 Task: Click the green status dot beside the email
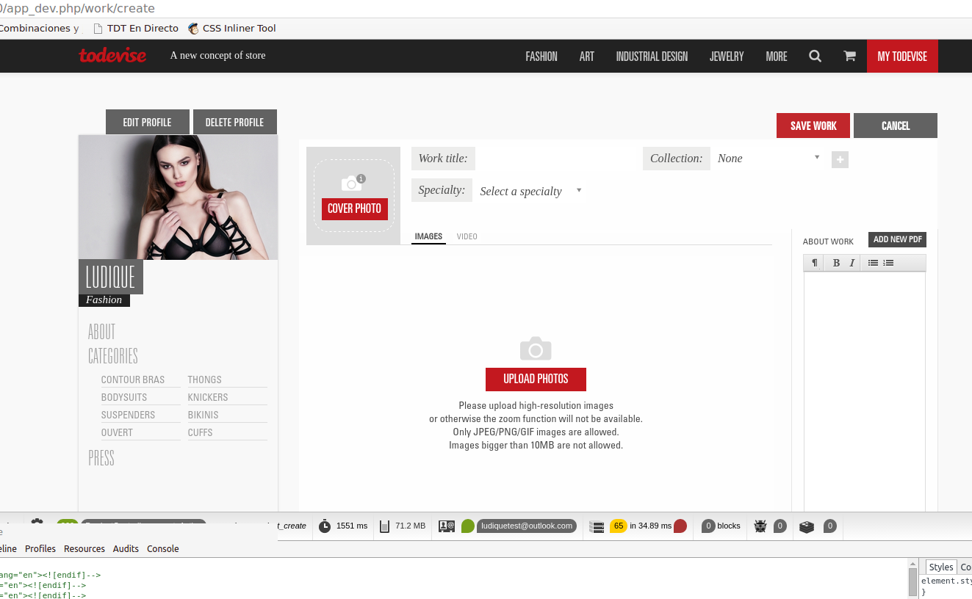pos(467,526)
